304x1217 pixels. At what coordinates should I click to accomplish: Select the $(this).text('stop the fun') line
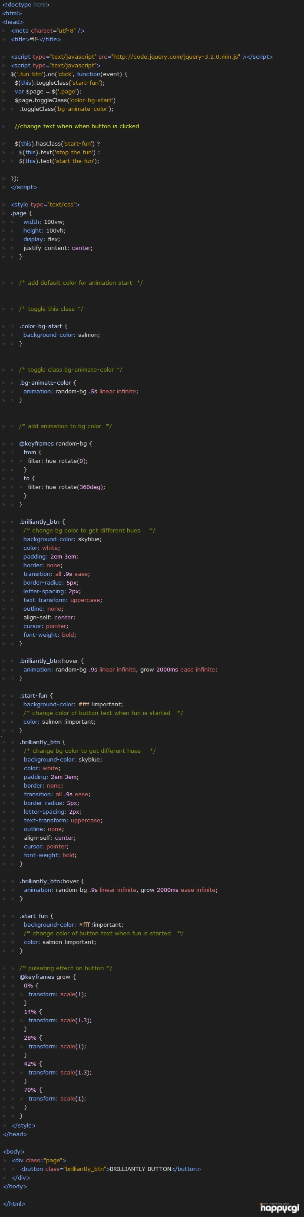pyautogui.click(x=59, y=153)
